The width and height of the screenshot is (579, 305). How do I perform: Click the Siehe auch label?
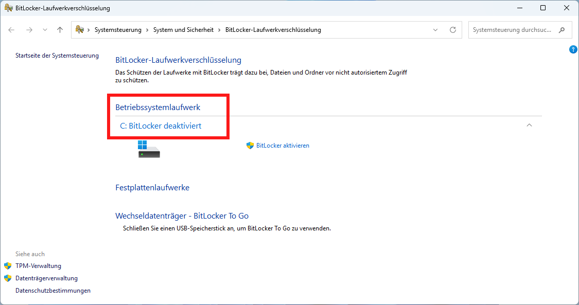click(30, 254)
